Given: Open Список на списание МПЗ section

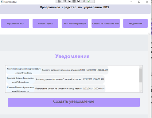Looking at the screenshot, I should (x=106, y=23).
